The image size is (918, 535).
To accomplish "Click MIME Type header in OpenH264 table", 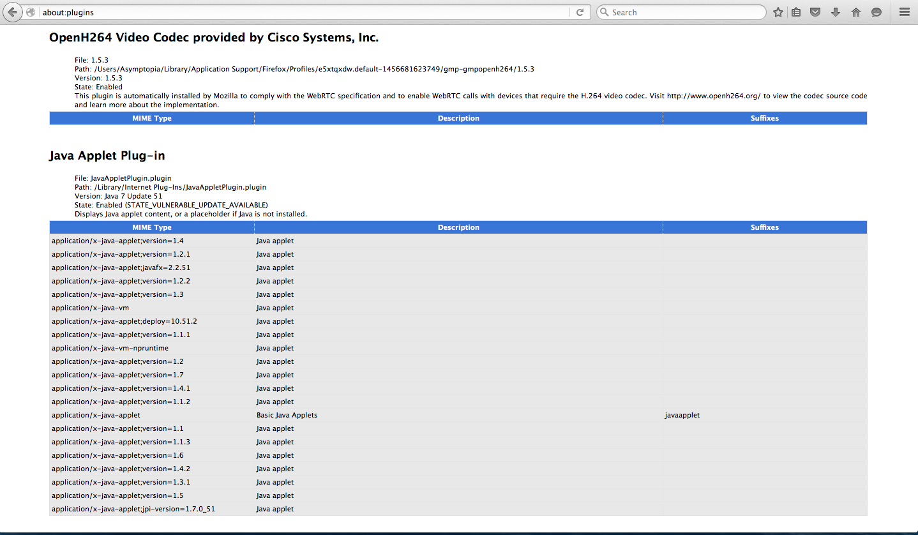I will (x=152, y=118).
